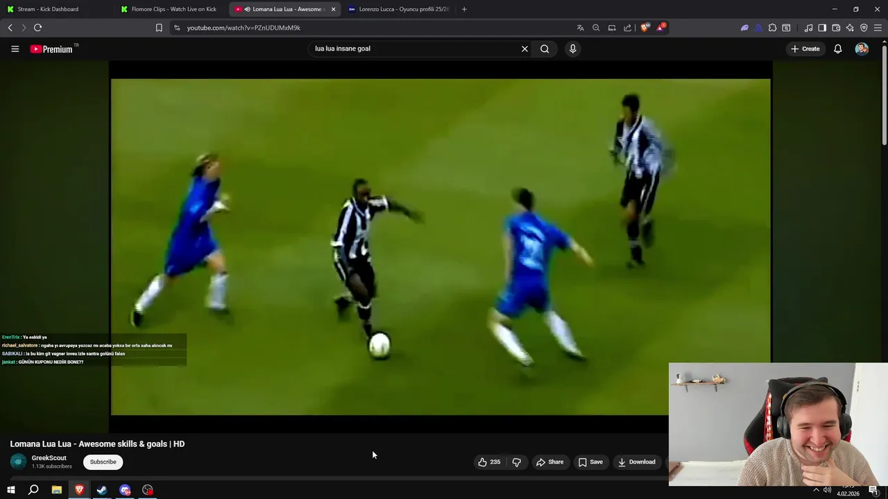Select the video title text

[97, 444]
